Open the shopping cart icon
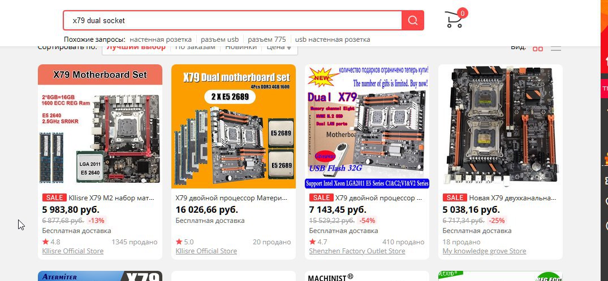This screenshot has width=608, height=281. coord(454,19)
